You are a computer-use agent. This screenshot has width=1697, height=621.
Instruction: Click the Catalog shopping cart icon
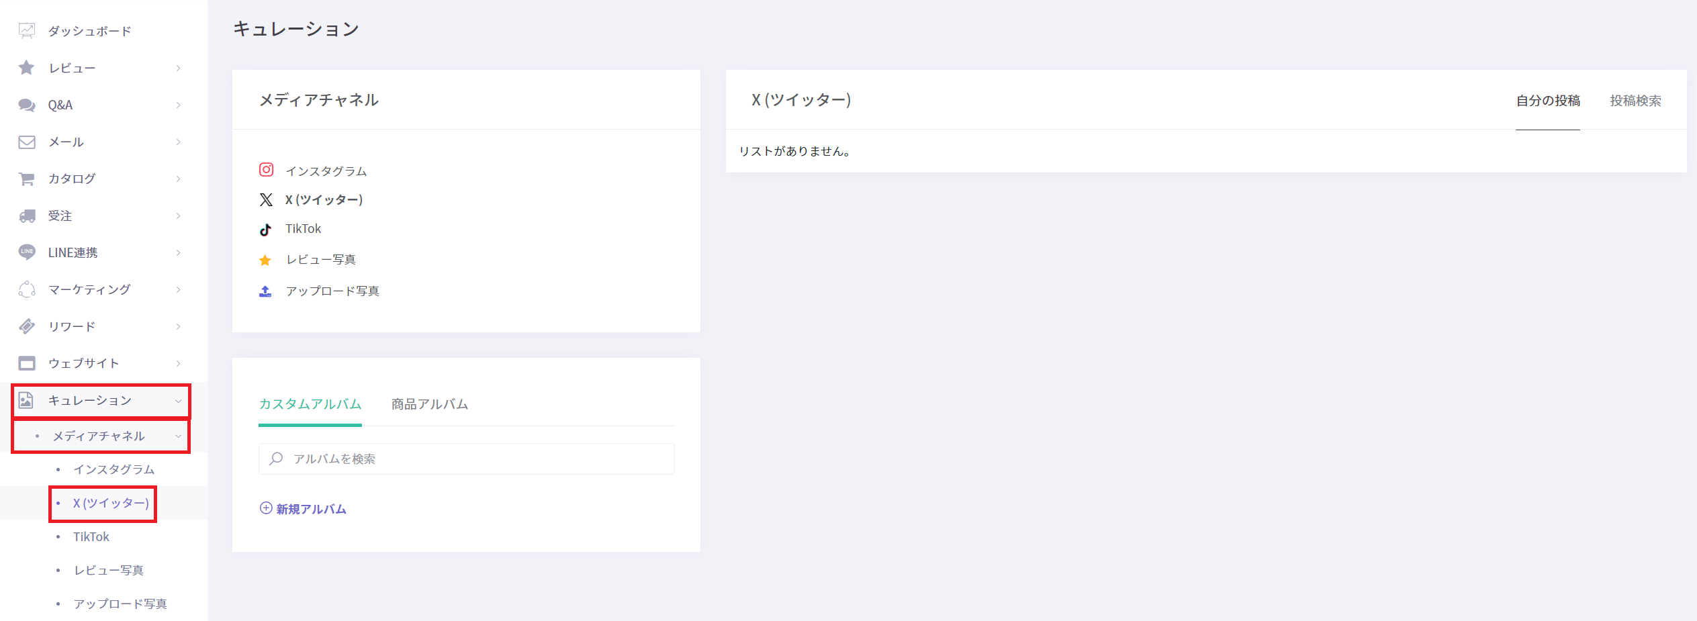coord(27,179)
